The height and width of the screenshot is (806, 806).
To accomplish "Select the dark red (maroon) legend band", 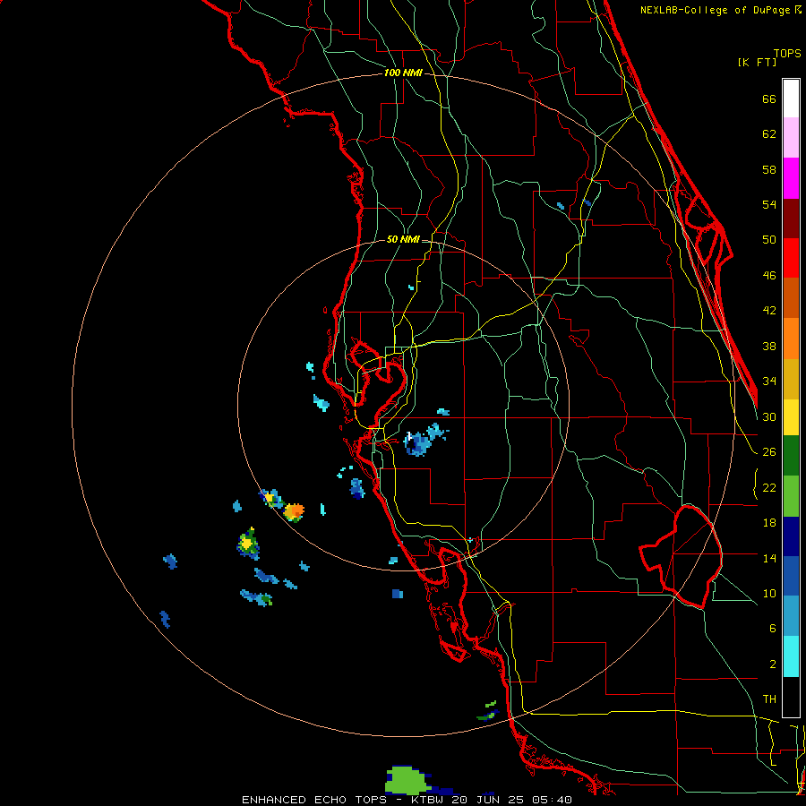I will coord(791,219).
